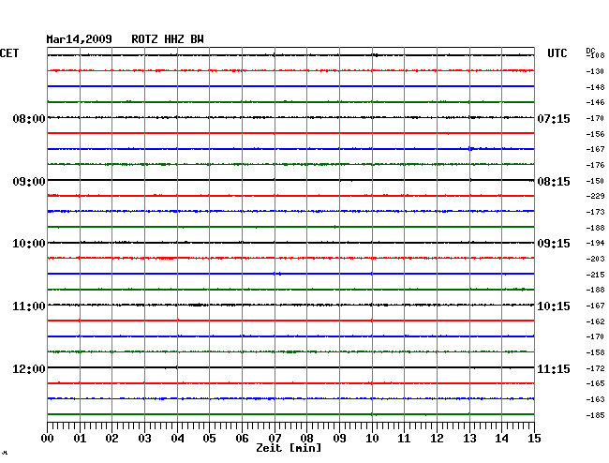Click the date label Mar14,2009
This screenshot has height=463, width=609.
tap(80, 39)
